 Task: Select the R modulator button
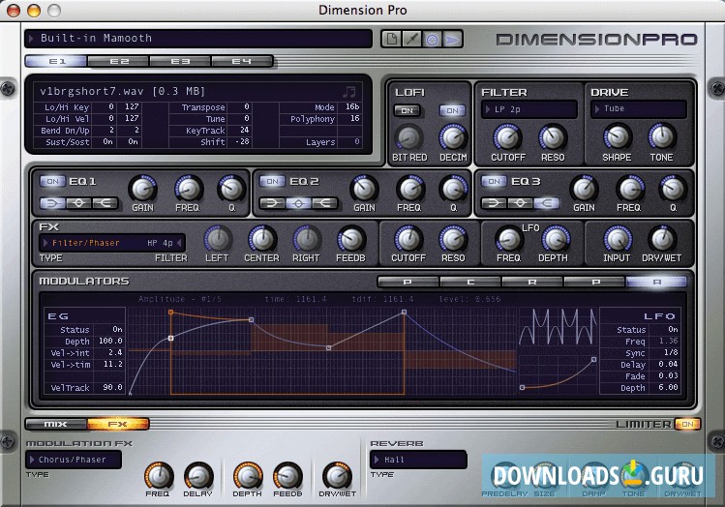coord(531,282)
